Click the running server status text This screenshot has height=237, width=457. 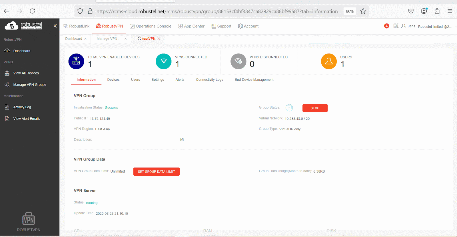point(92,203)
